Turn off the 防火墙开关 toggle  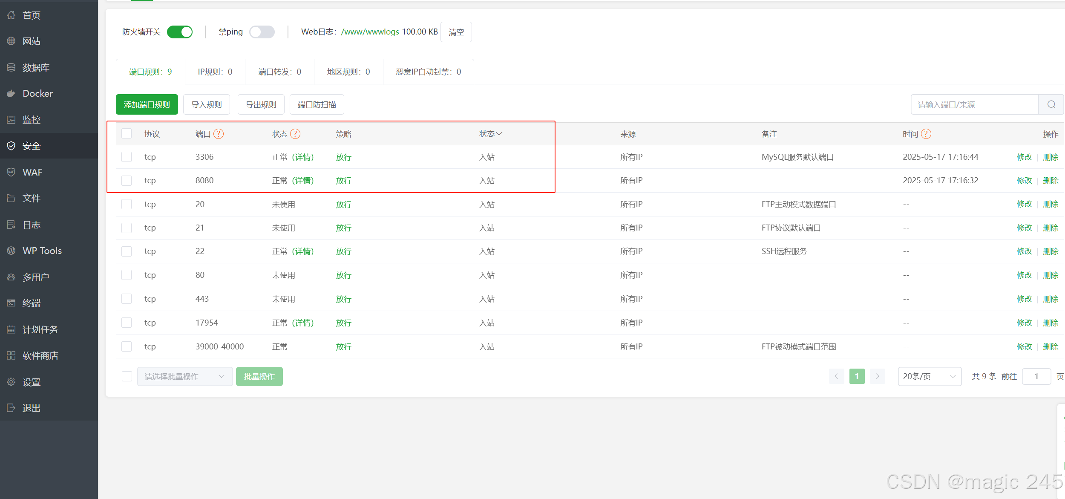click(180, 32)
